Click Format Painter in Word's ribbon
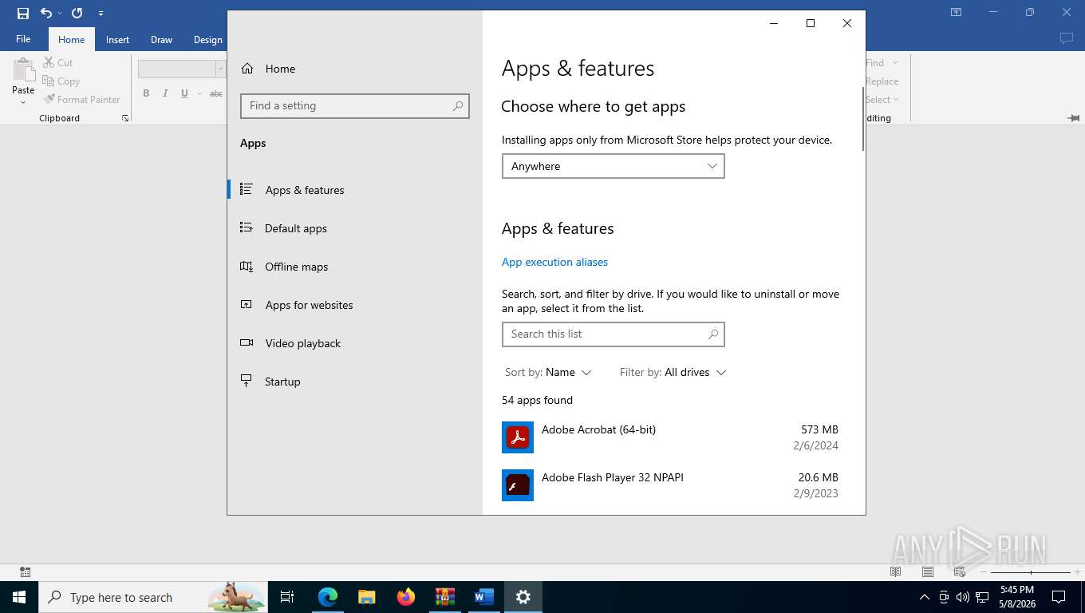This screenshot has height=613, width=1085. pos(81,99)
